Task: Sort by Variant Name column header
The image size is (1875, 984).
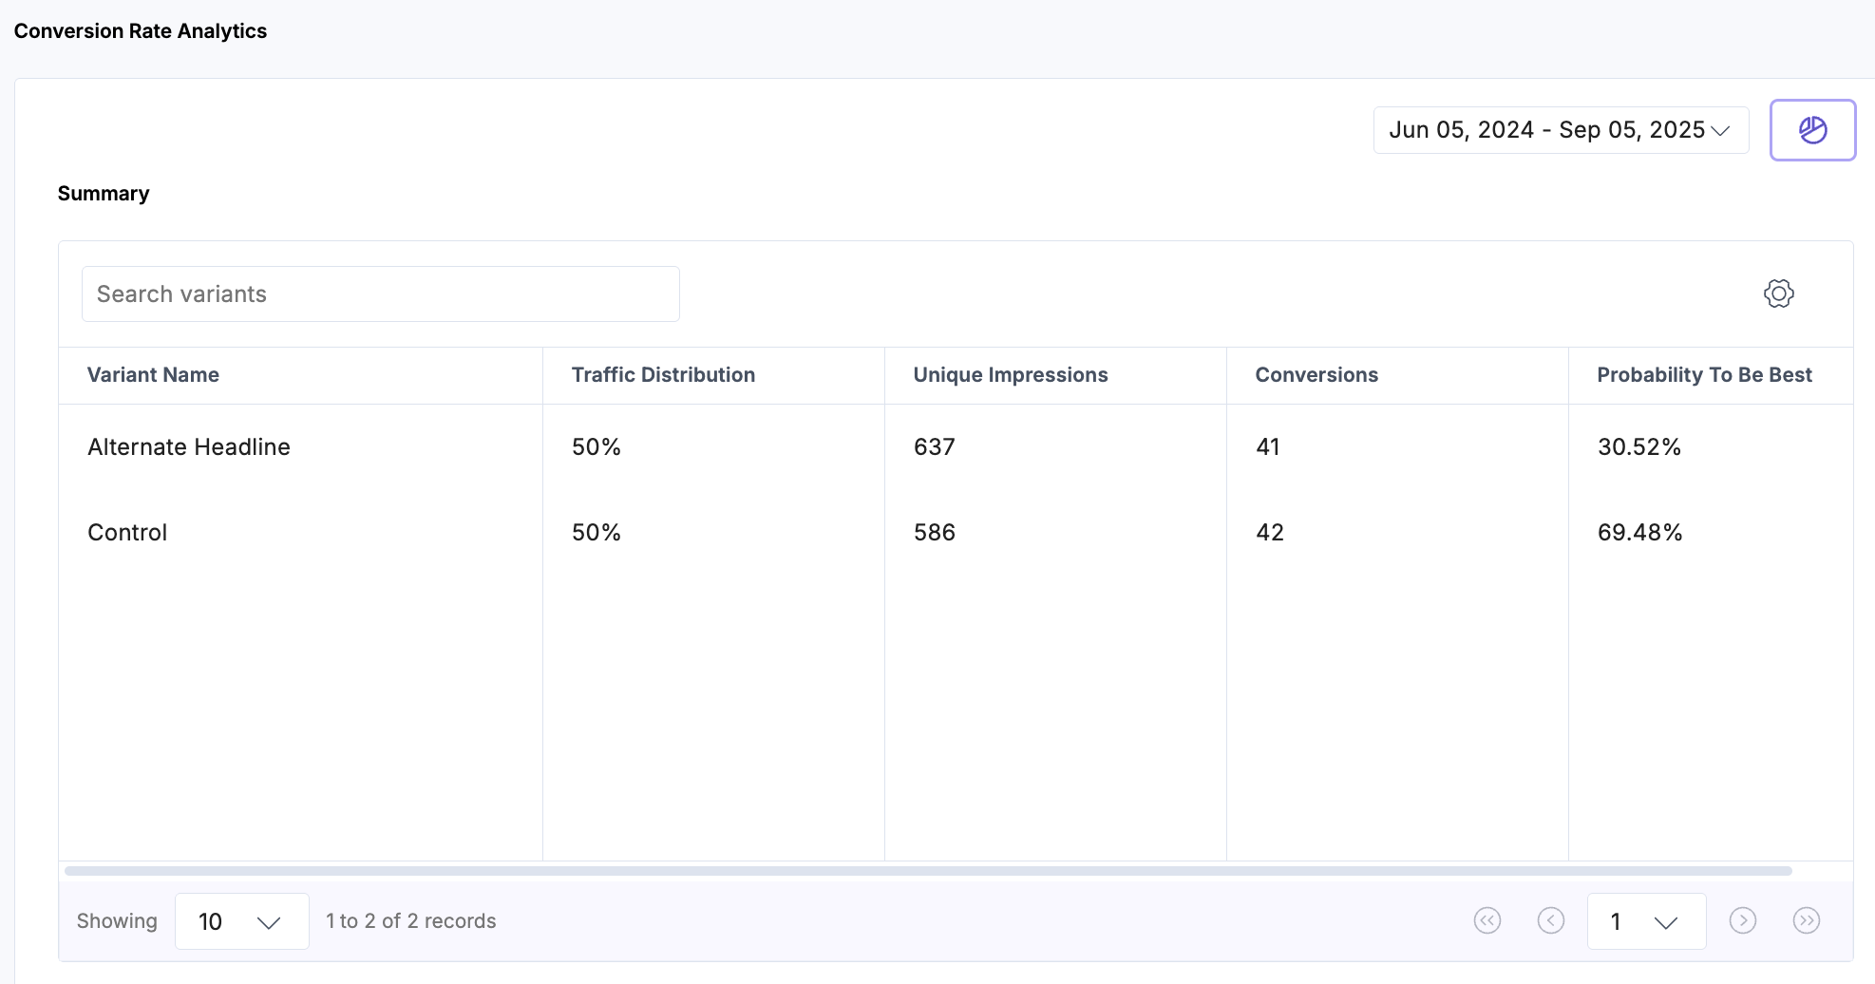Action: [x=153, y=375]
